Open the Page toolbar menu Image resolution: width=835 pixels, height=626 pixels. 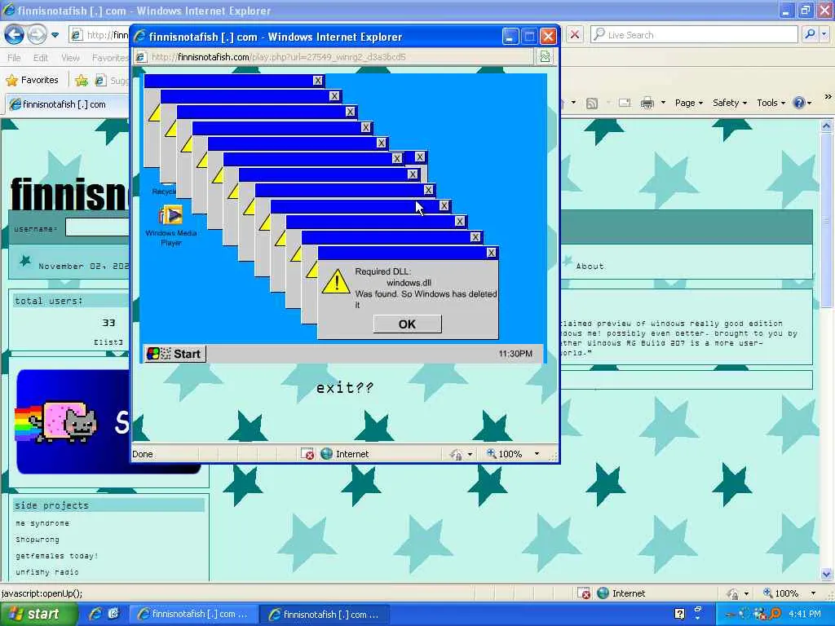click(689, 103)
